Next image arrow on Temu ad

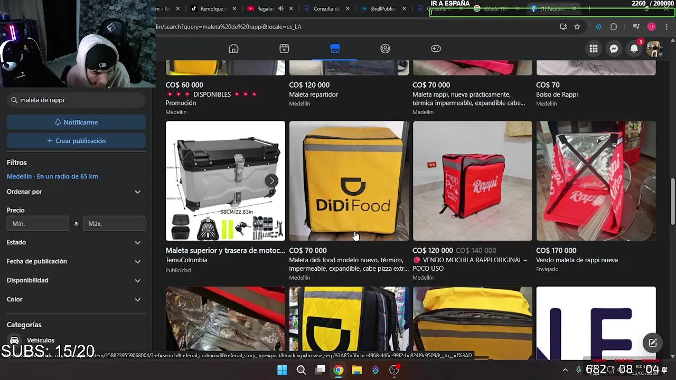pos(271,181)
